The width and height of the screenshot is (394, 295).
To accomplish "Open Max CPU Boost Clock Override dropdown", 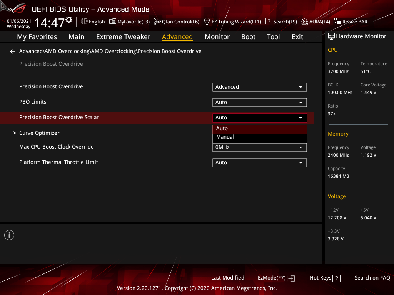I will pyautogui.click(x=260, y=147).
